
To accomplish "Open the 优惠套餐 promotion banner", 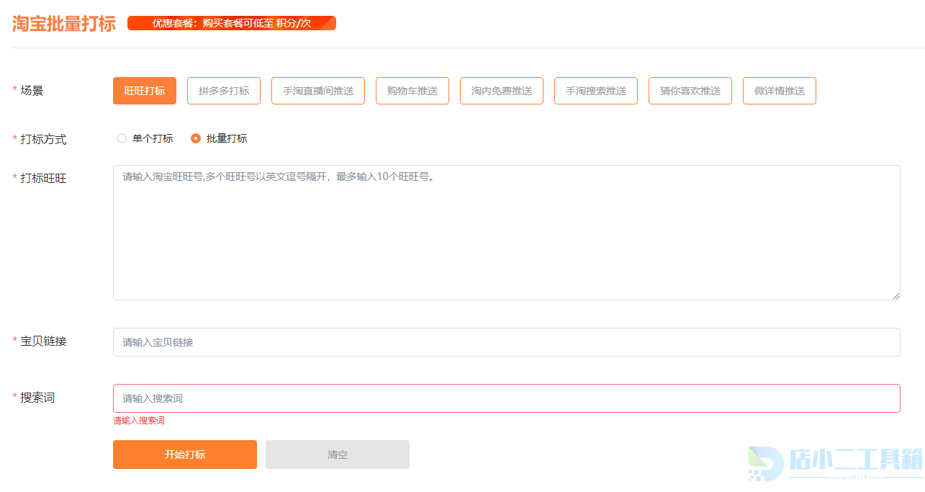I will pos(232,23).
